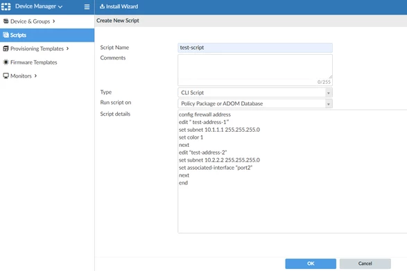The width and height of the screenshot is (407, 271).
Task: Click the Scripts icon in sidebar
Action: [6, 35]
